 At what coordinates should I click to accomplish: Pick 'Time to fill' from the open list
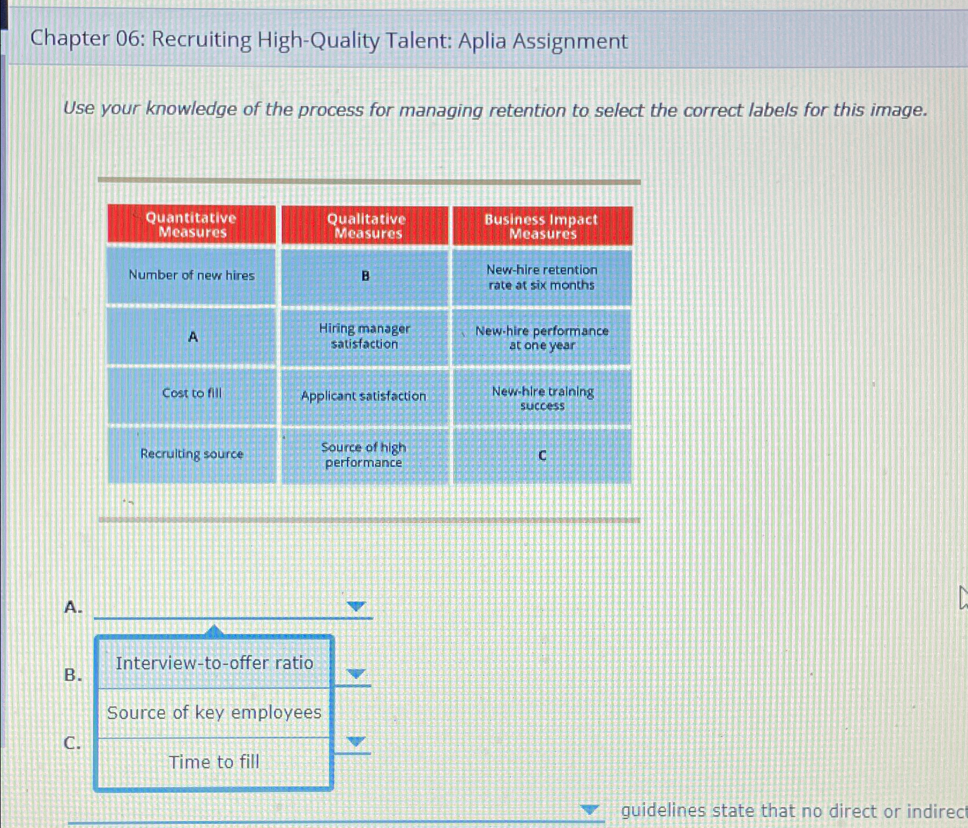[214, 762]
